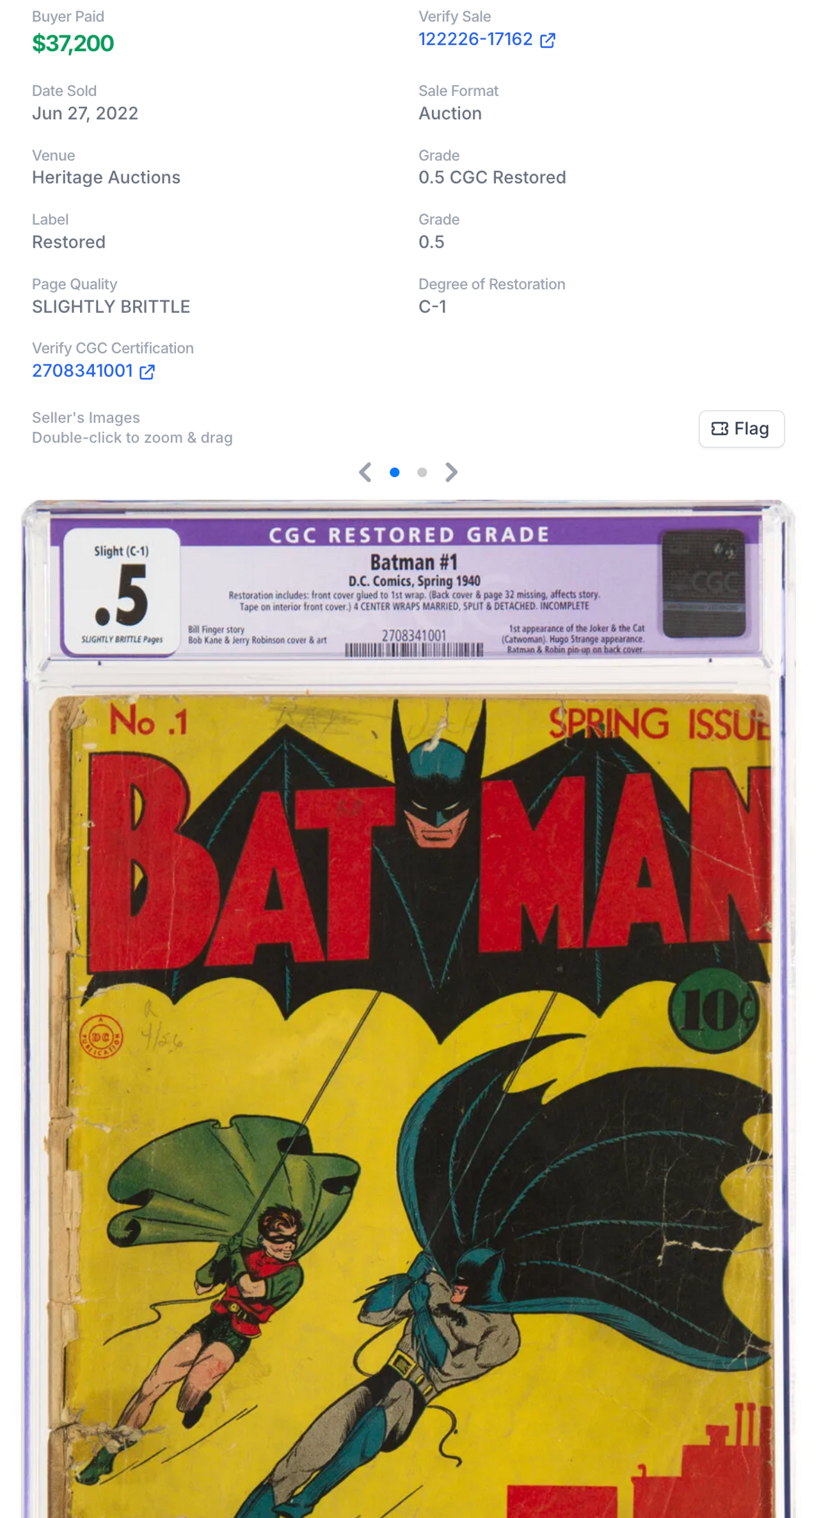Image resolution: width=819 pixels, height=1518 pixels.
Task: Click external link icon beside 2708341001
Action: [147, 372]
